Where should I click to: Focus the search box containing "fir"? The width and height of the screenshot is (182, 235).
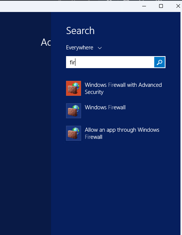pos(110,62)
